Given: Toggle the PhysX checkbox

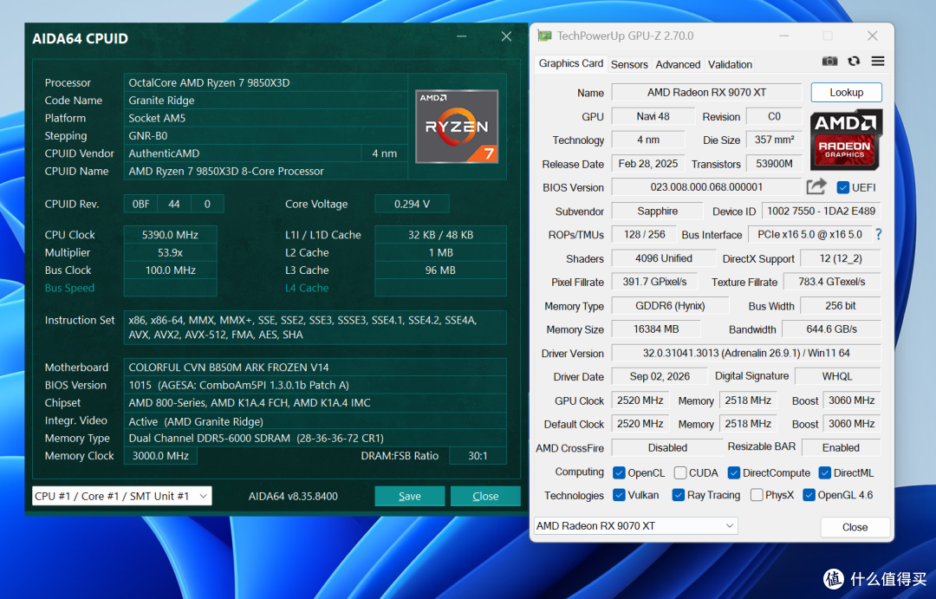Looking at the screenshot, I should point(757,495).
